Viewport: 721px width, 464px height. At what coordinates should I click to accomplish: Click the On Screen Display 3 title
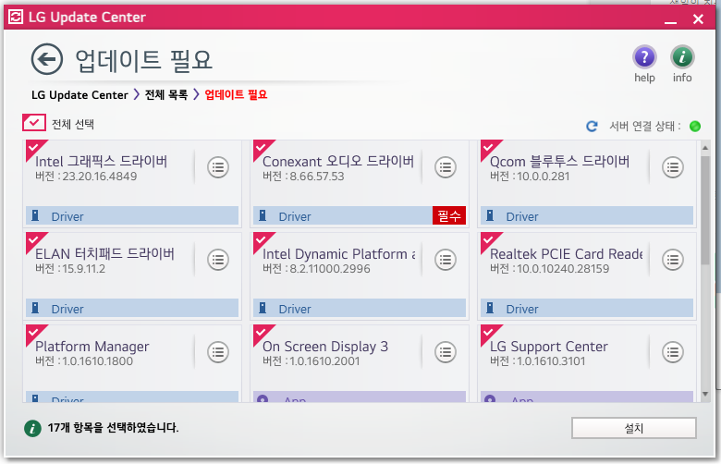click(325, 347)
